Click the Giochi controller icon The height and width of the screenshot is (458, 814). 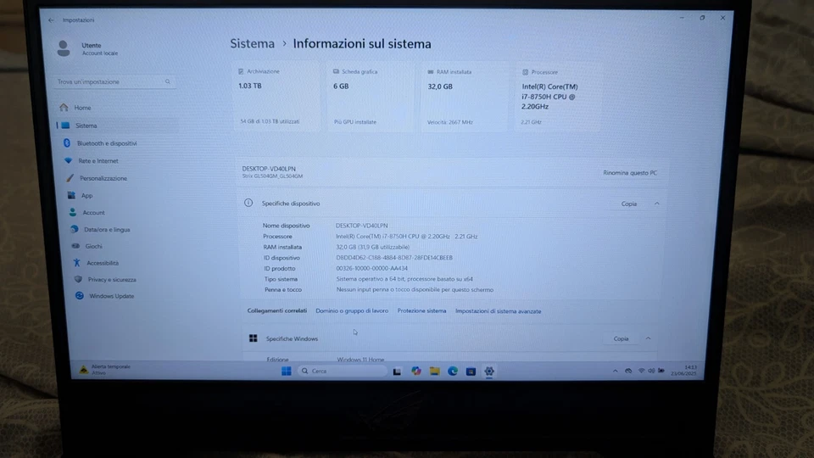click(x=75, y=246)
